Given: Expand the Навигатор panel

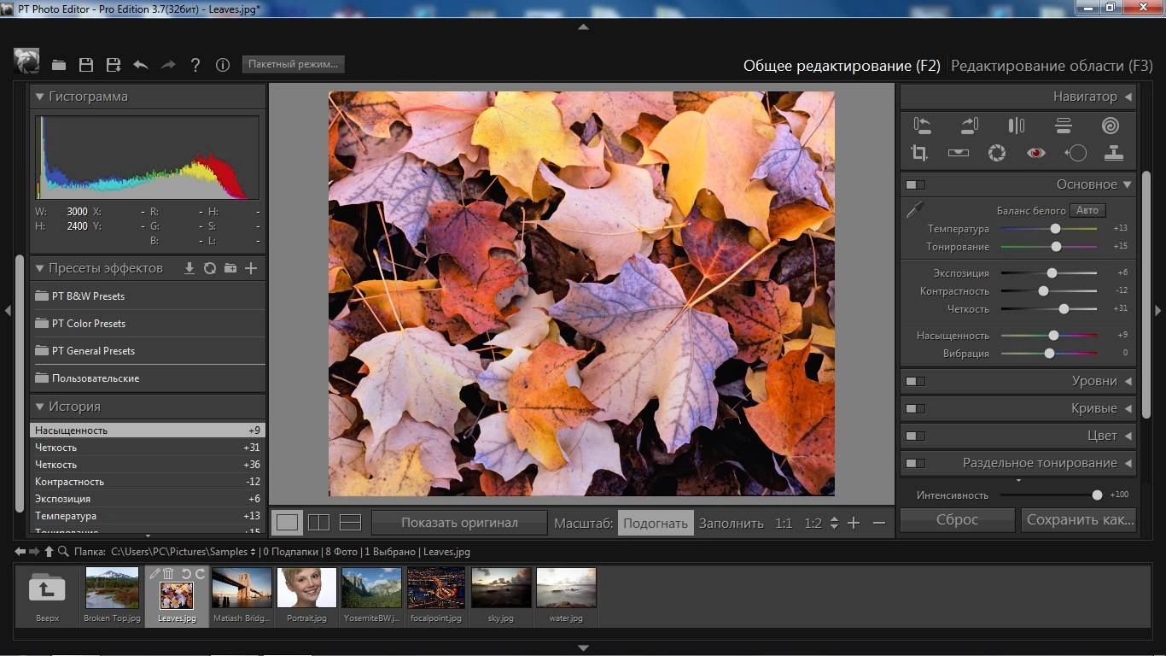Looking at the screenshot, I should (x=1128, y=97).
